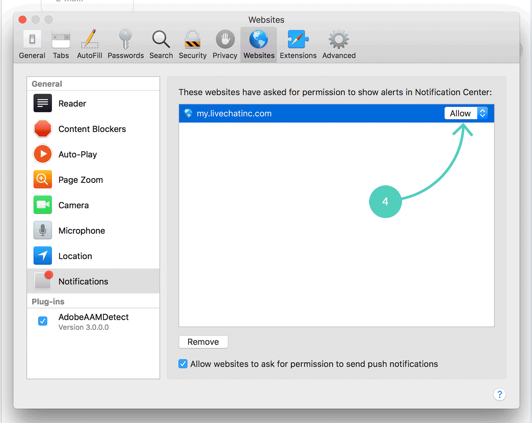Click the Notifications label in sidebar
This screenshot has height=423, width=532.
click(x=83, y=281)
